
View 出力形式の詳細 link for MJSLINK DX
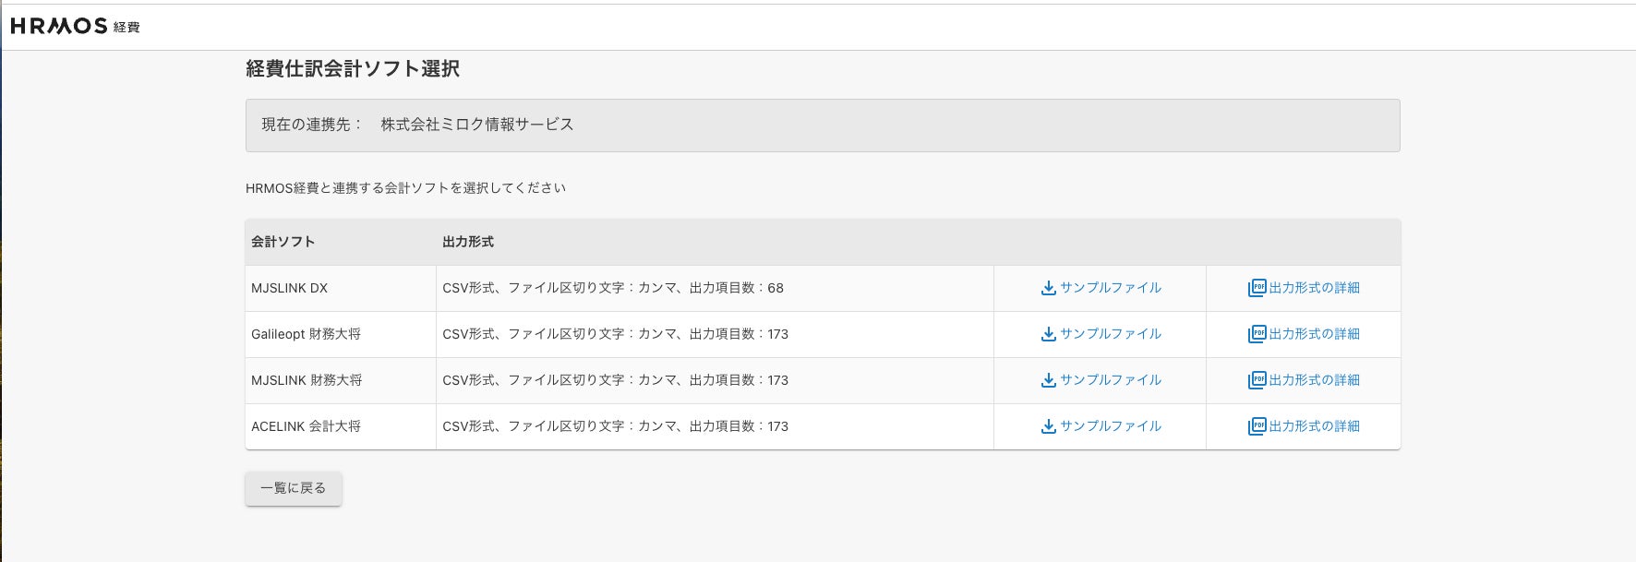pos(1314,288)
